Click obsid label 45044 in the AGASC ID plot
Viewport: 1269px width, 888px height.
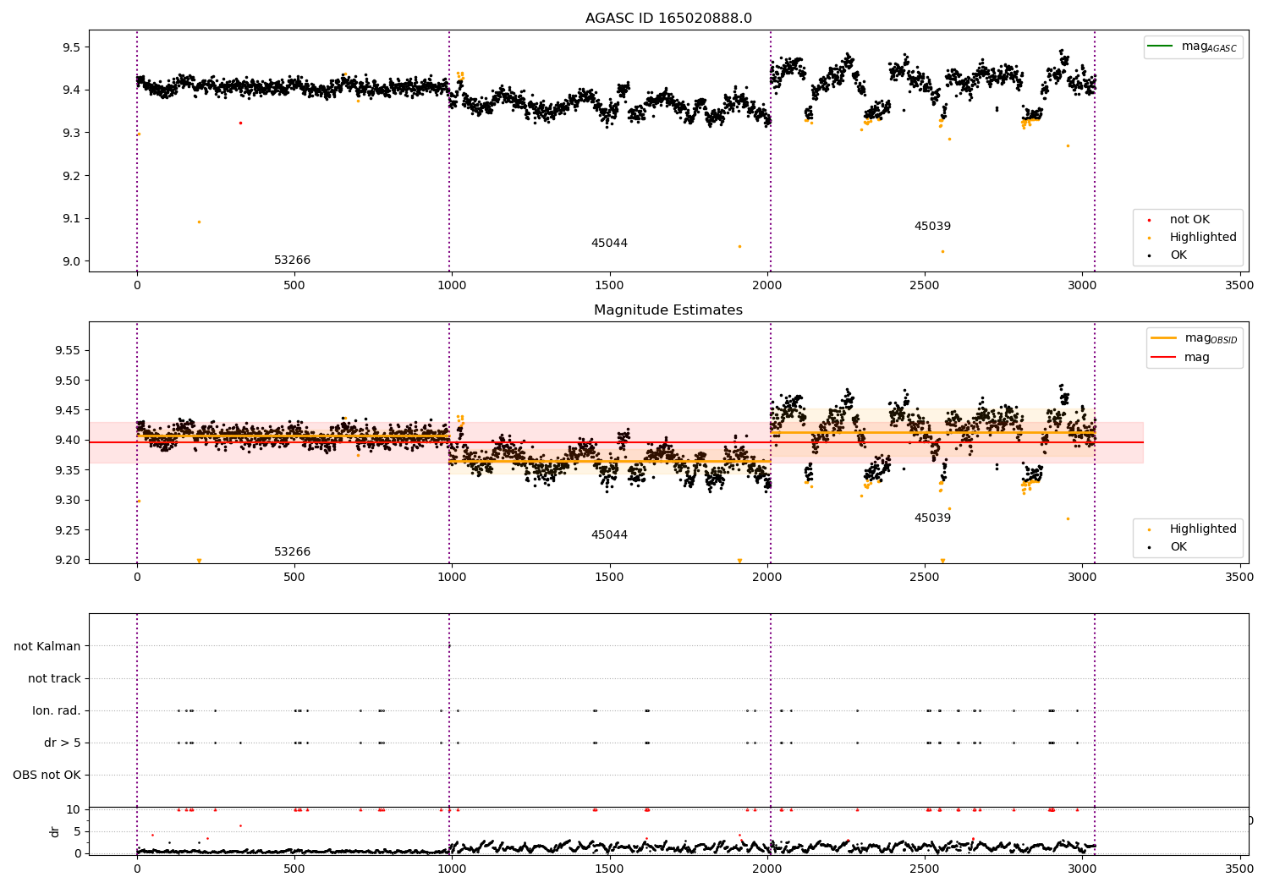pyautogui.click(x=609, y=244)
